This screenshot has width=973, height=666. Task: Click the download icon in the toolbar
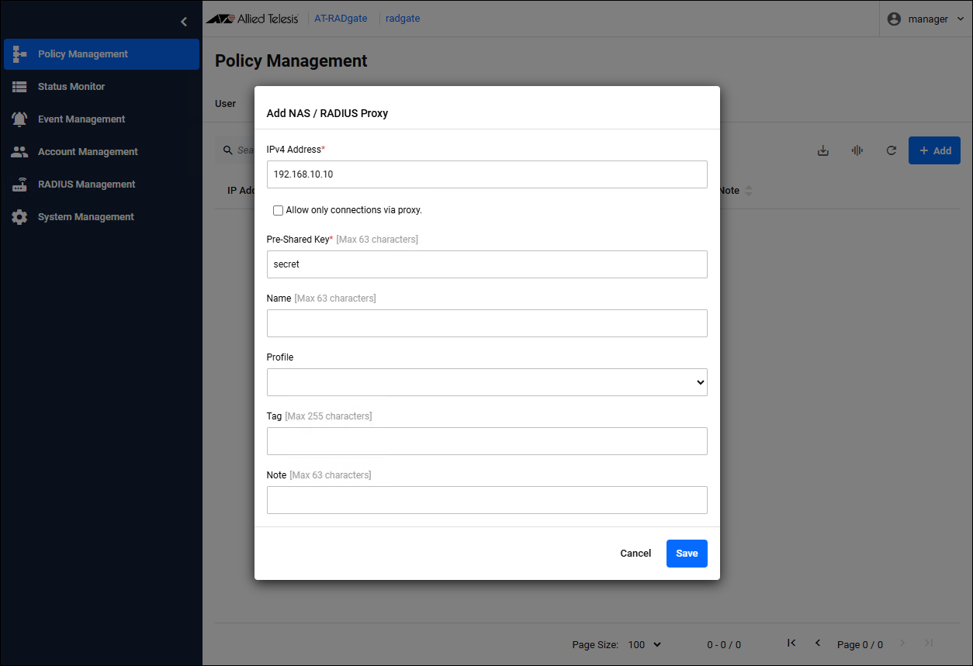point(823,150)
